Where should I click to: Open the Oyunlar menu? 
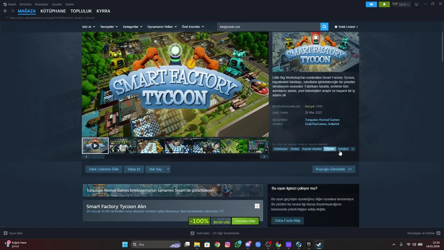click(57, 4)
